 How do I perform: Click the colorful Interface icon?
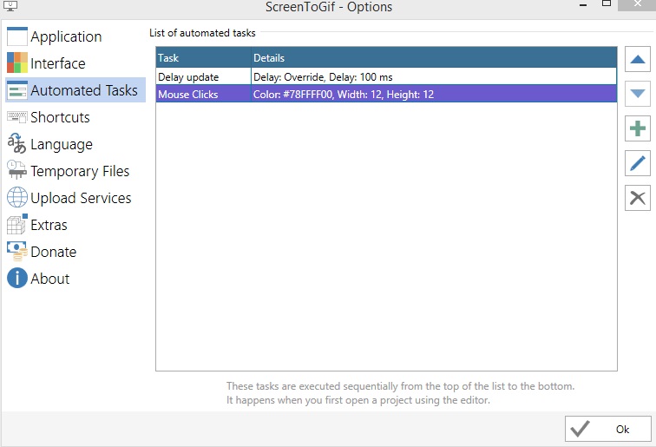point(17,62)
